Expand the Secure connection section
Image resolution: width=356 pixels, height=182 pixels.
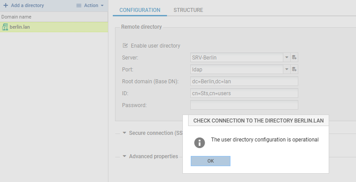(125, 133)
